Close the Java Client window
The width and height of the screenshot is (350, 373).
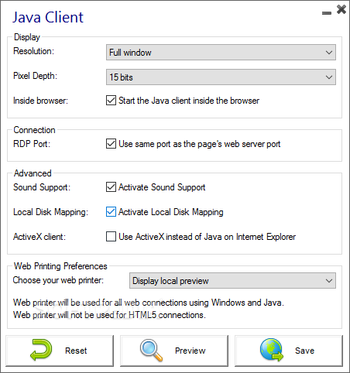pyautogui.click(x=341, y=9)
